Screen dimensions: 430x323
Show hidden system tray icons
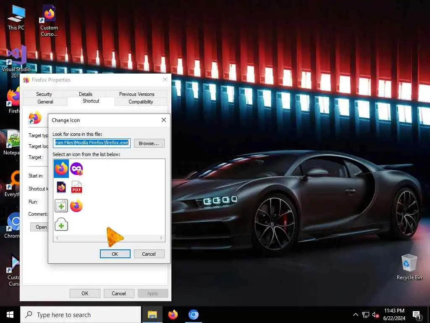355,315
